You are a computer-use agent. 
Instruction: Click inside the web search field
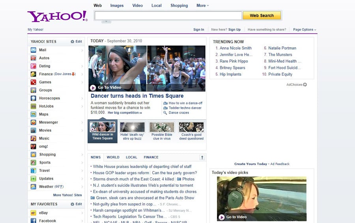click(x=168, y=15)
